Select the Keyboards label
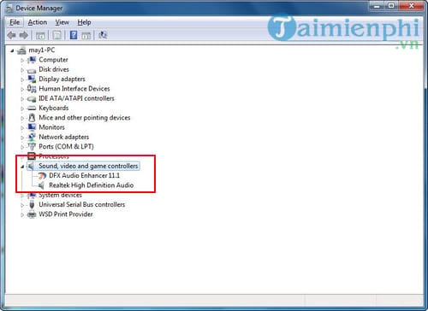 click(54, 109)
